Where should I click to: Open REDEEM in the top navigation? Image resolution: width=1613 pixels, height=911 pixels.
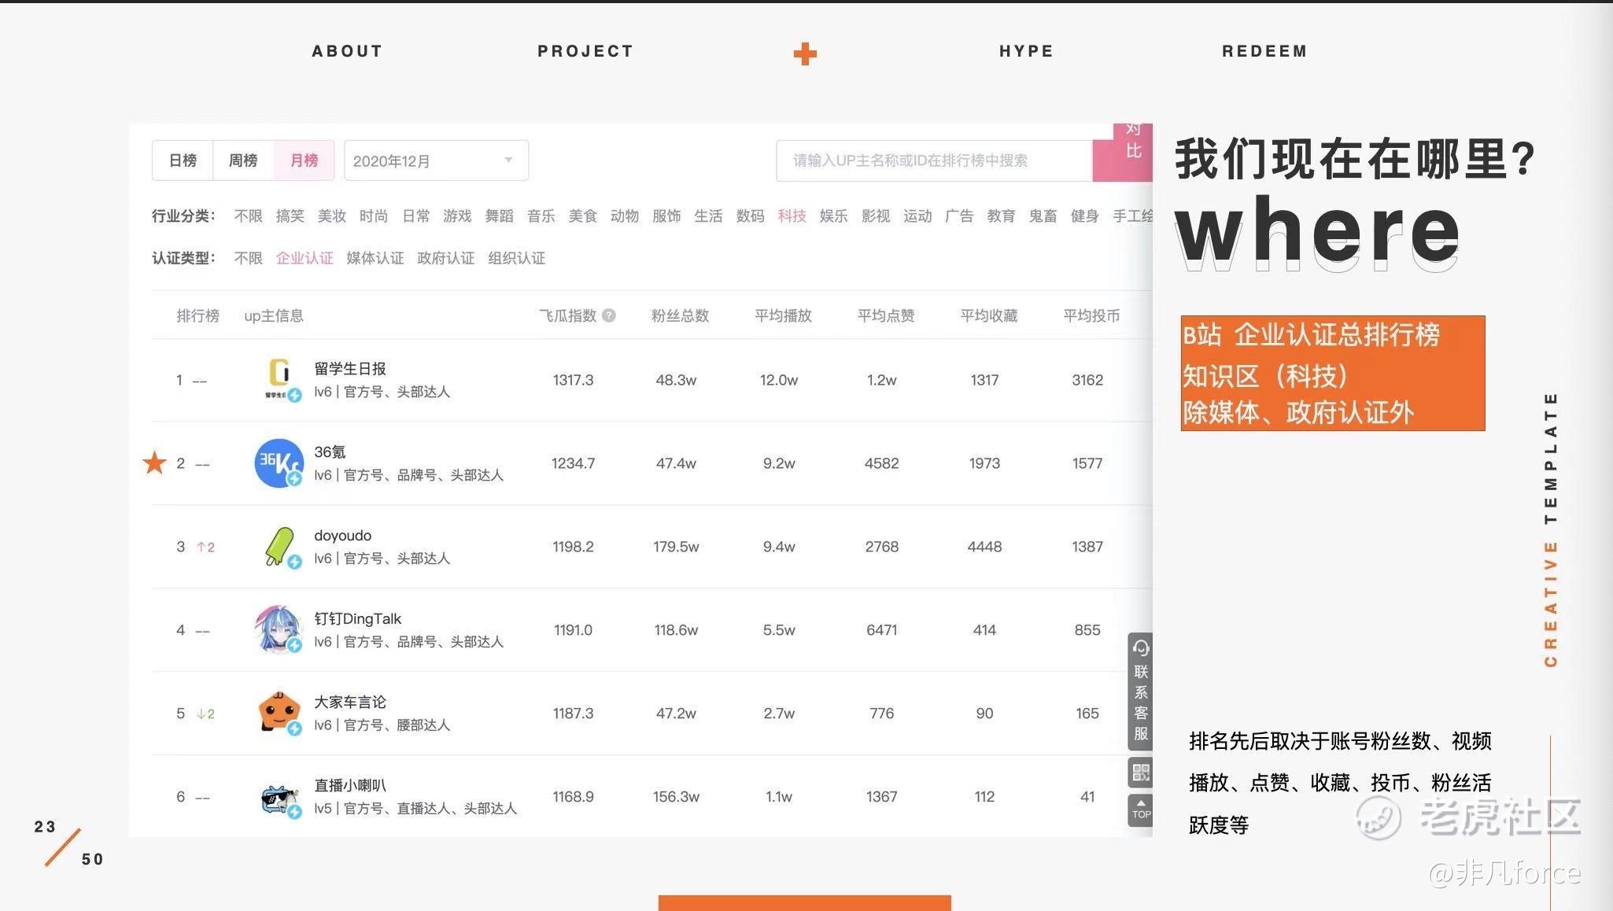(1264, 51)
